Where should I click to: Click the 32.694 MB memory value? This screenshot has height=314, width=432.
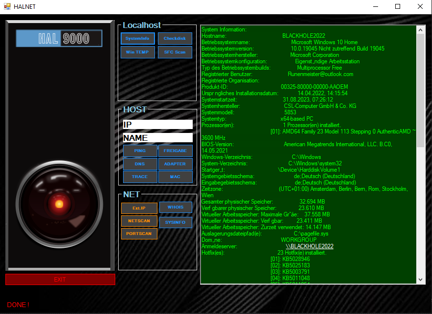[312, 202]
